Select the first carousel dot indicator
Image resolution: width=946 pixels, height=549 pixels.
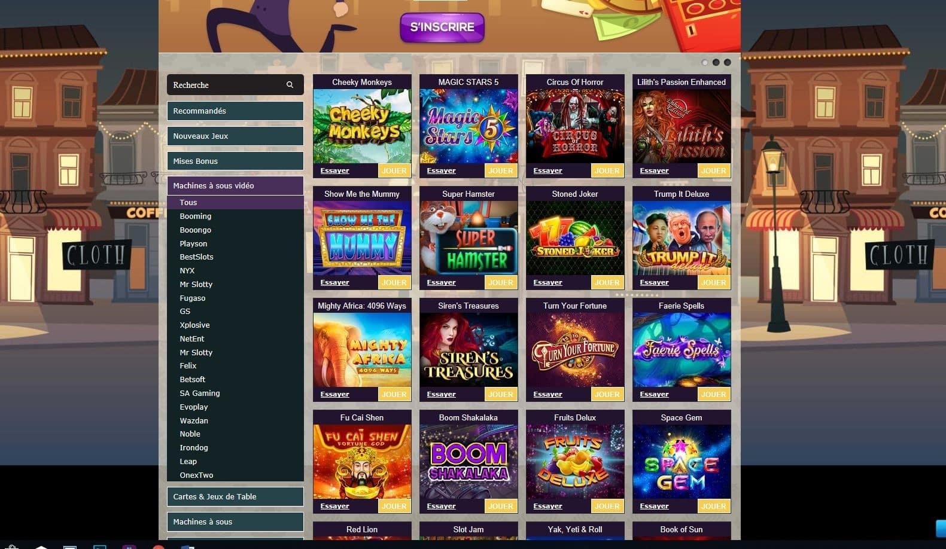[704, 62]
